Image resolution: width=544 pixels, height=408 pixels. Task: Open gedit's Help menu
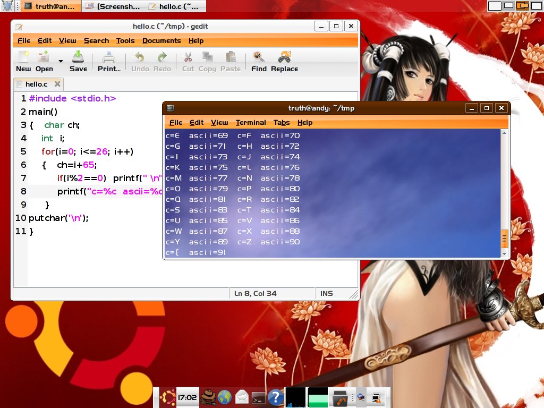(x=196, y=40)
